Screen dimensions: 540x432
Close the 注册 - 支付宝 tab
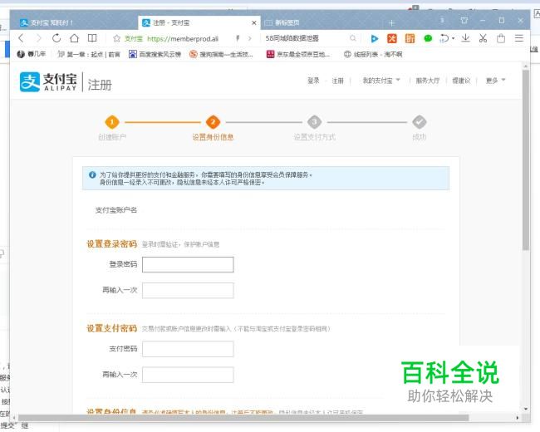pyautogui.click(x=254, y=22)
